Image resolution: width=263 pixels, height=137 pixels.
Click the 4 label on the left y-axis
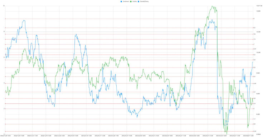tap(4, 83)
